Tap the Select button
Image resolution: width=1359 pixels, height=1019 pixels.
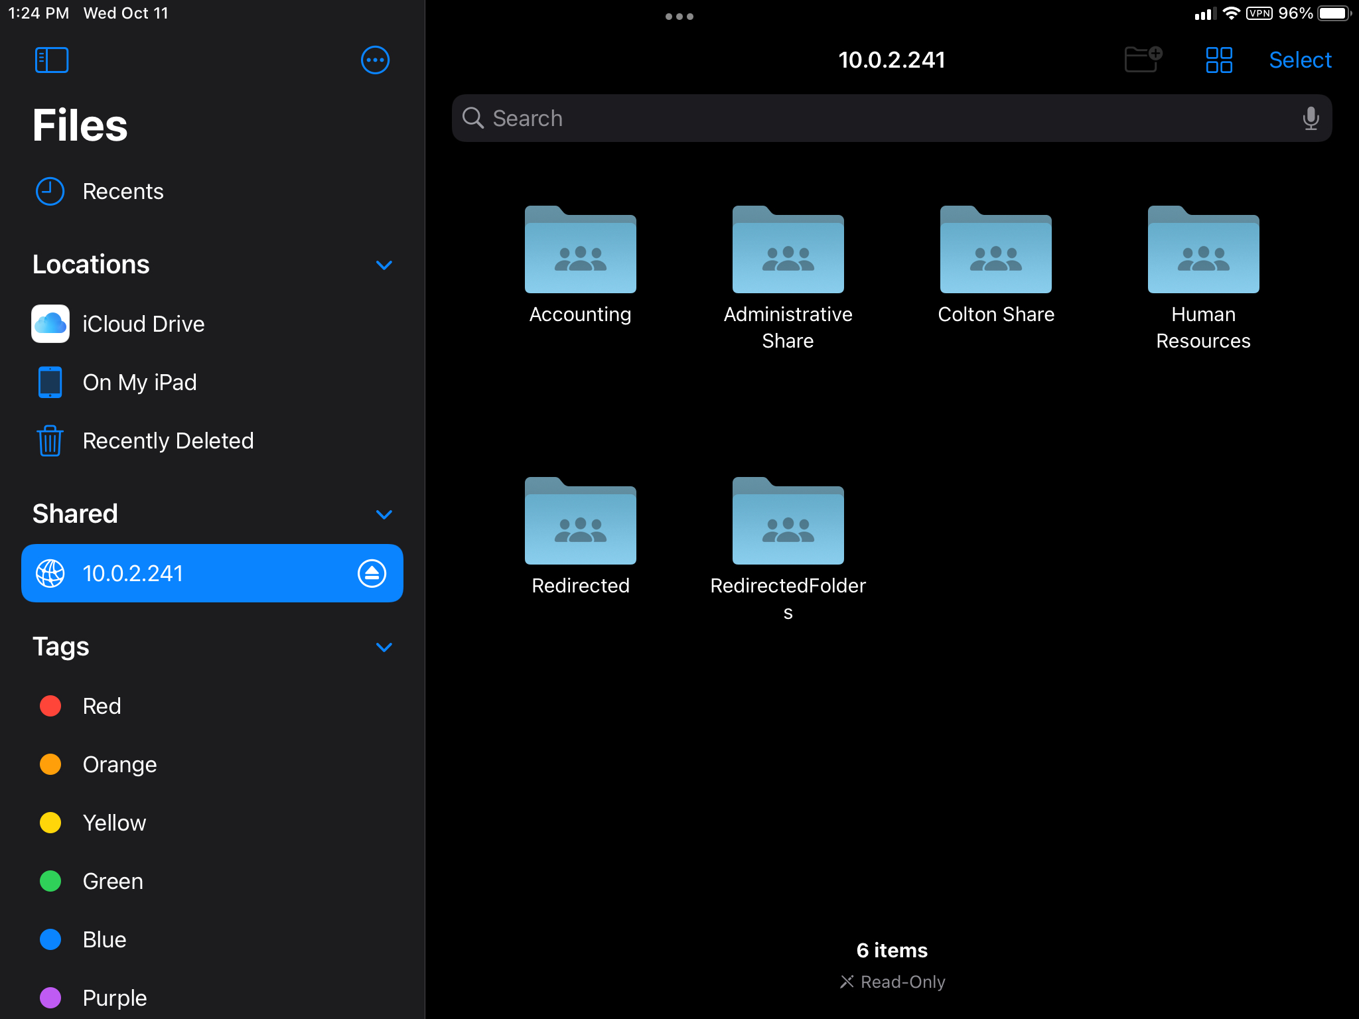click(1300, 60)
